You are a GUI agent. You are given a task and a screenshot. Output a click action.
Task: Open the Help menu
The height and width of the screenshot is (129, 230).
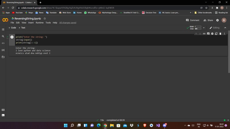55,23
